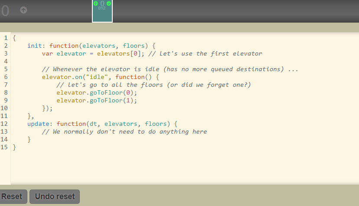The image size is (359, 206).
Task: Click the final closing brace on line 15
Action: point(14,147)
